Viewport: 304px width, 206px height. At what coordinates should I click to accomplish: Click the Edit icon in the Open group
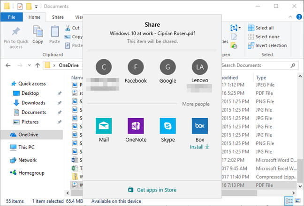(234, 37)
